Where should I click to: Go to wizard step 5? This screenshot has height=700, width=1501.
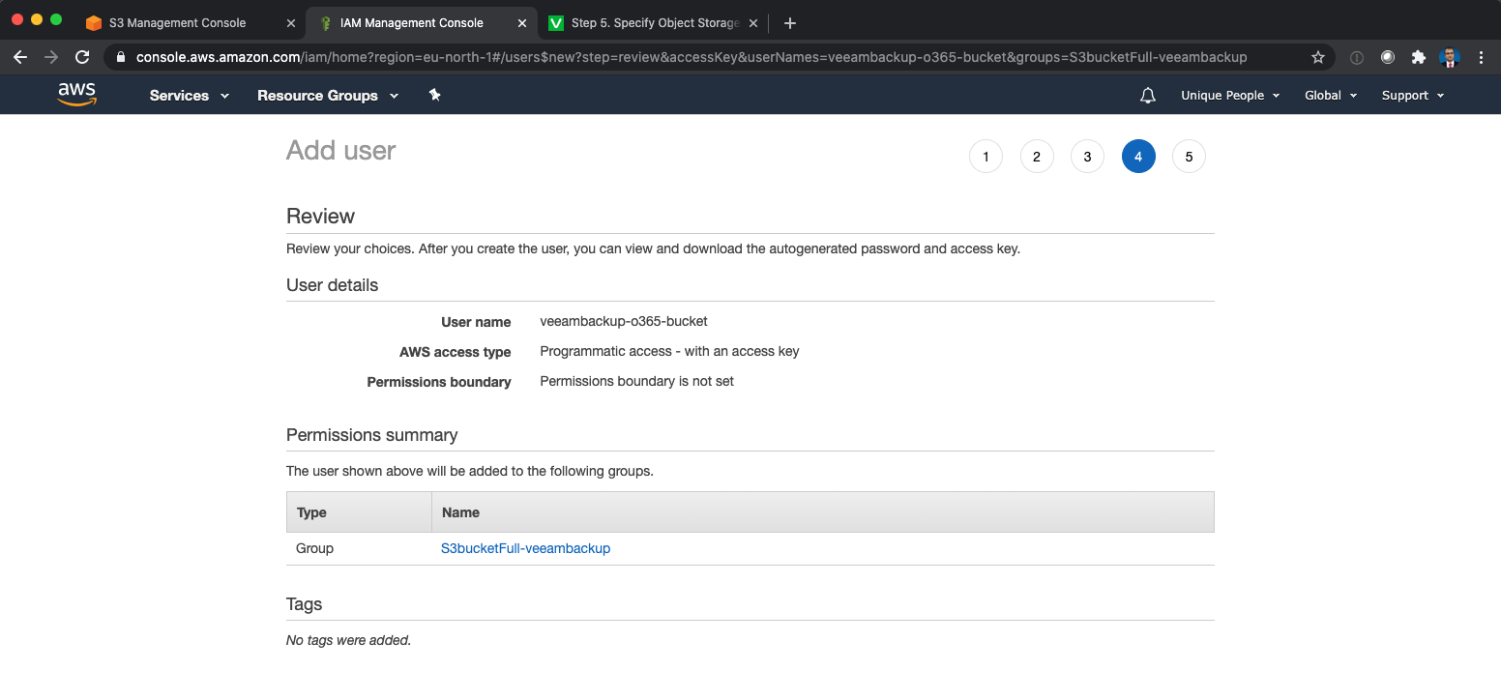coord(1189,157)
